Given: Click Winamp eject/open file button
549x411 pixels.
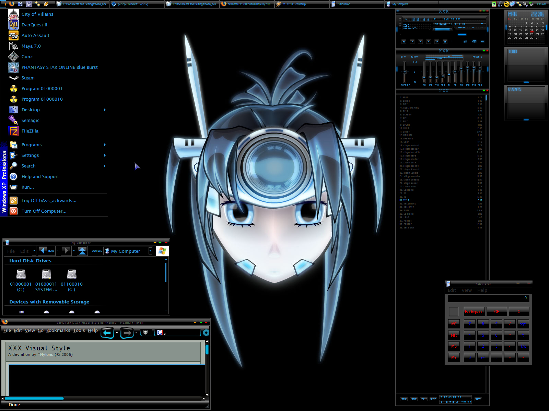Looking at the screenshot, I should tap(445, 41).
